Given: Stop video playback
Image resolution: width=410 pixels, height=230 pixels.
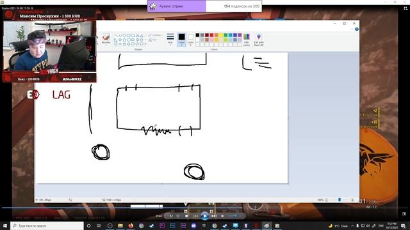Looking at the screenshot, I should [186, 216].
